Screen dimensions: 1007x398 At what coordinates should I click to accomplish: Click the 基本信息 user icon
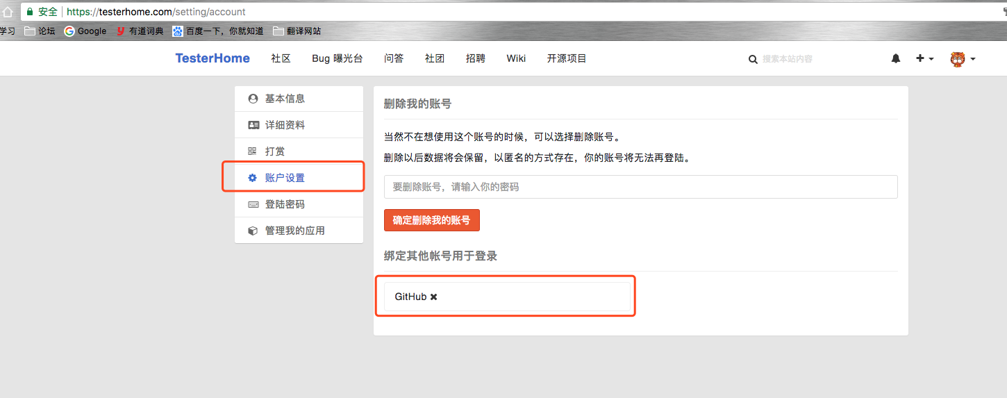pyautogui.click(x=253, y=99)
